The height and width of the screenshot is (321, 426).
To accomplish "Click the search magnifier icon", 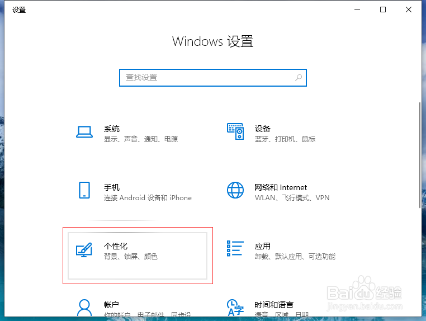I will point(299,78).
